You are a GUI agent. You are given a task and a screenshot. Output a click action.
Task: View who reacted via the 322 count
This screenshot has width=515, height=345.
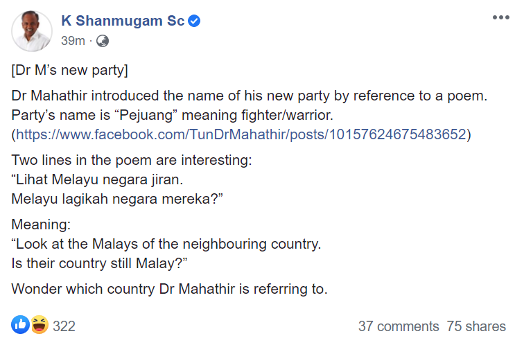tap(64, 326)
